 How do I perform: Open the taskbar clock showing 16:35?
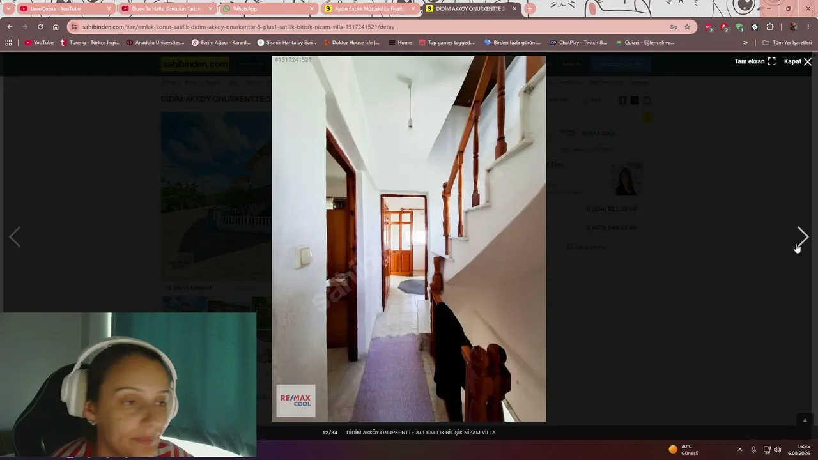point(799,450)
